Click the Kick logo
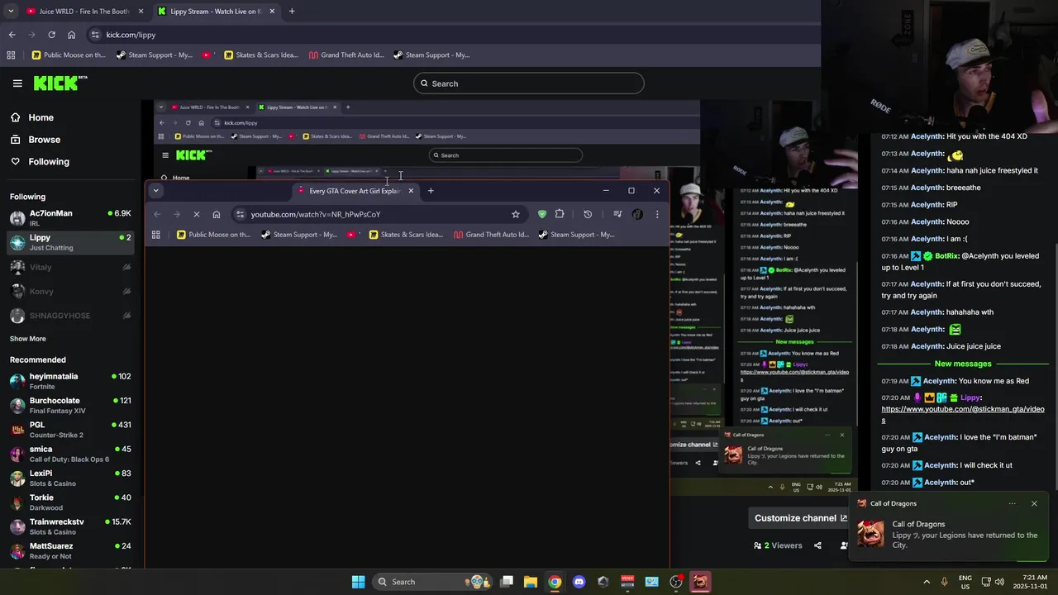This screenshot has width=1058, height=595. pos(60,83)
